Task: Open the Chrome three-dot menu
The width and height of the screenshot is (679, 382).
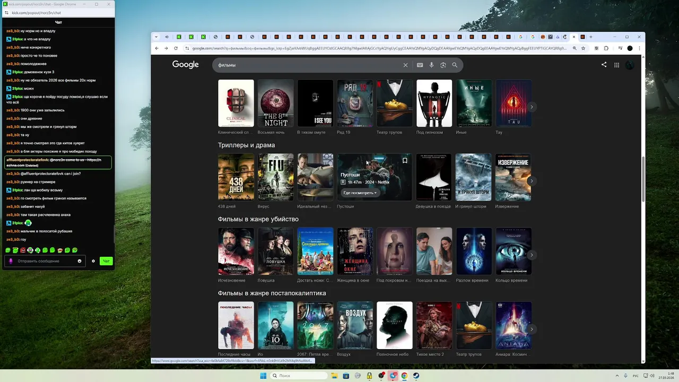Action: click(x=639, y=48)
